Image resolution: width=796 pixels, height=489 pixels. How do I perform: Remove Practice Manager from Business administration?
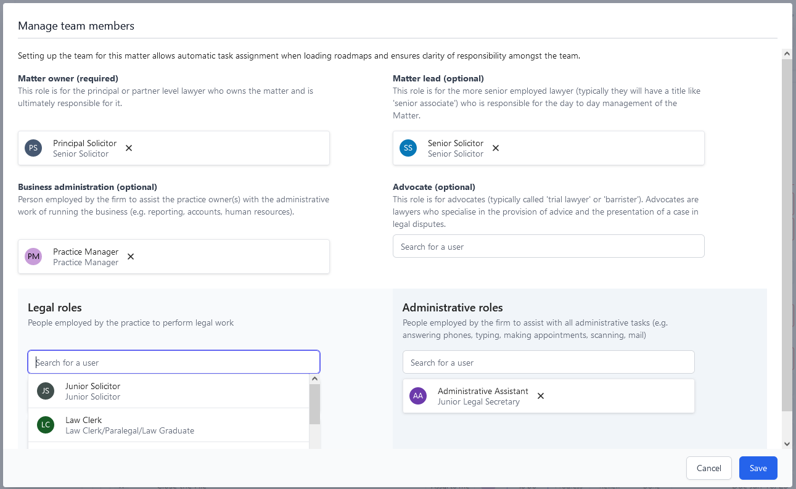point(131,257)
